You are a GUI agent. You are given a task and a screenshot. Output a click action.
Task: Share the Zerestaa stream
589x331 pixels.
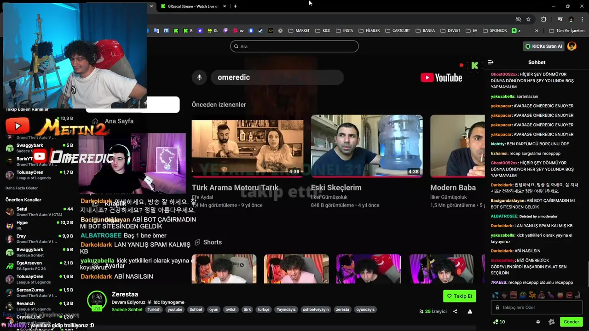point(455,311)
